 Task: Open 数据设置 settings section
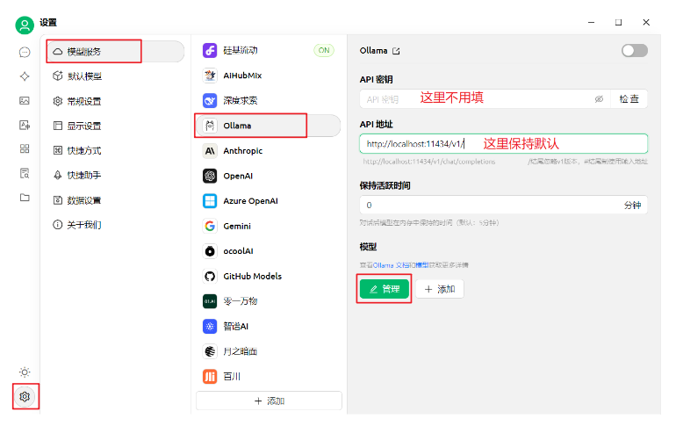click(84, 199)
